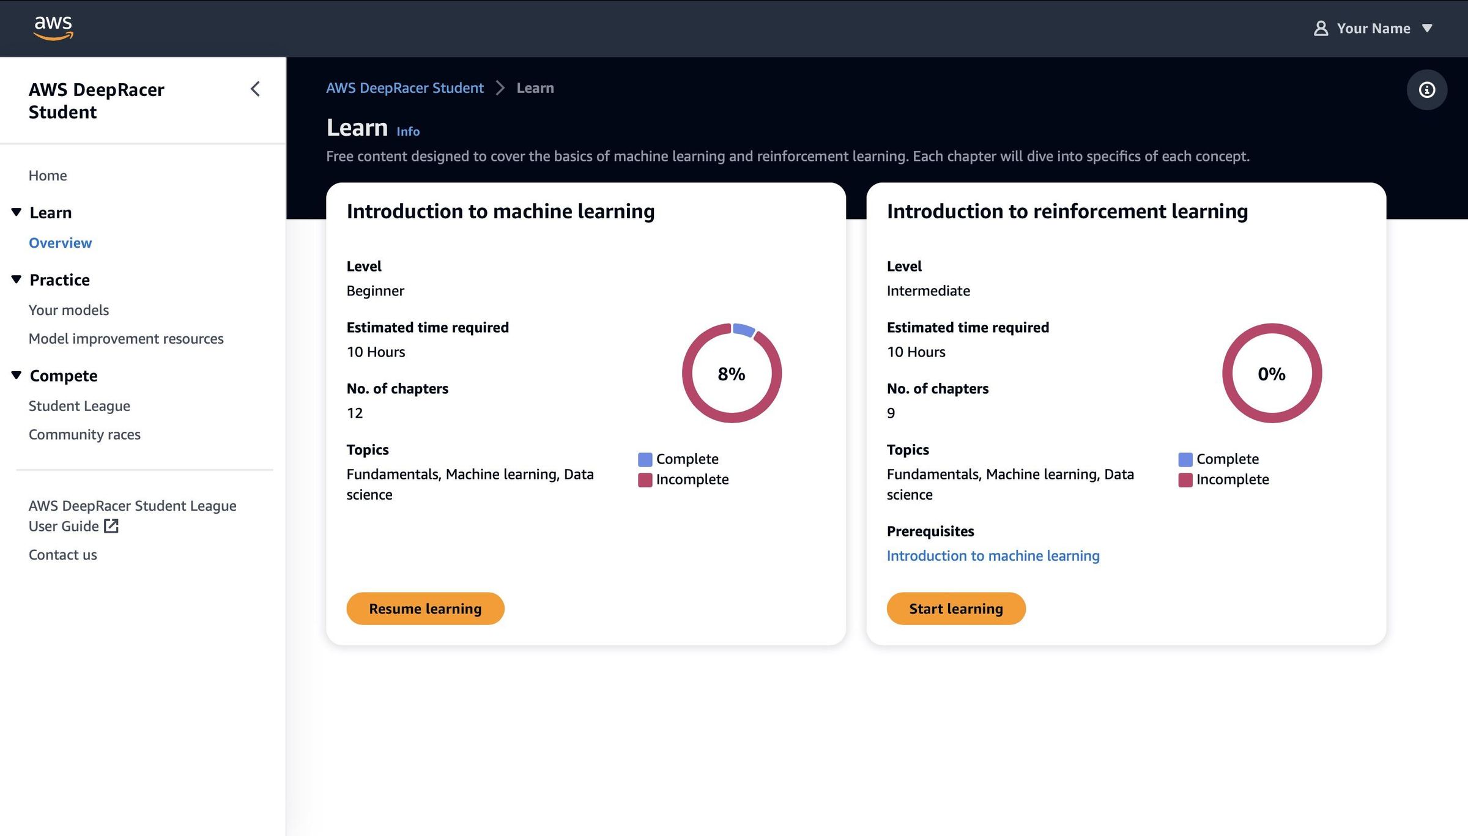This screenshot has width=1468, height=836.
Task: Click the Incomplete legend swatch on reinforcement learning card
Action: pos(1185,479)
